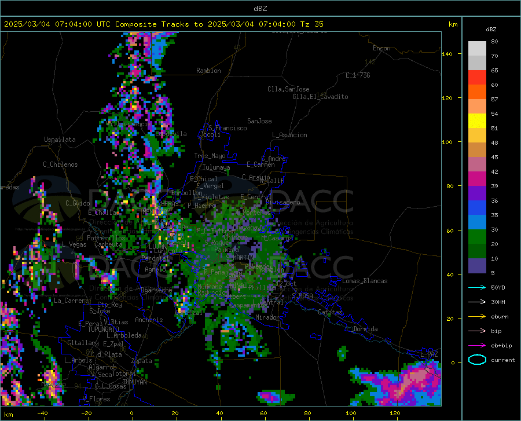This screenshot has width=521, height=421.
Task: Click the 'Gltallary' place label
Action: coord(83,343)
